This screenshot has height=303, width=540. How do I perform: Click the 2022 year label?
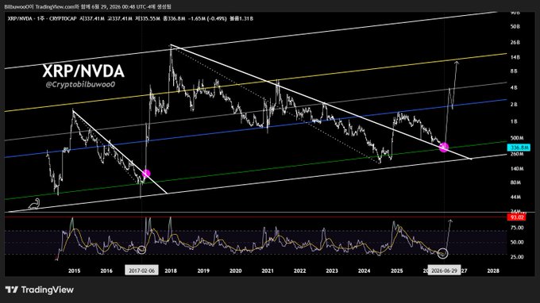(x=299, y=271)
